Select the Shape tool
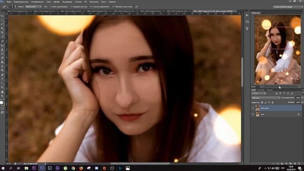Screen dimensions: 304x171 pyautogui.click(x=2, y=87)
